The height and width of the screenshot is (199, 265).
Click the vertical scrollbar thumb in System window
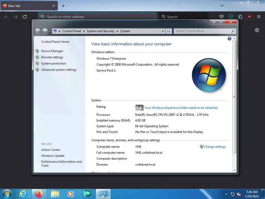[x=234, y=97]
